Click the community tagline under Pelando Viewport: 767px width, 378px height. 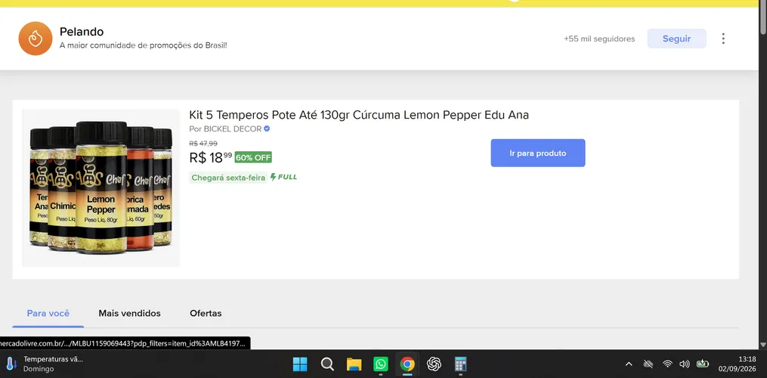point(144,45)
